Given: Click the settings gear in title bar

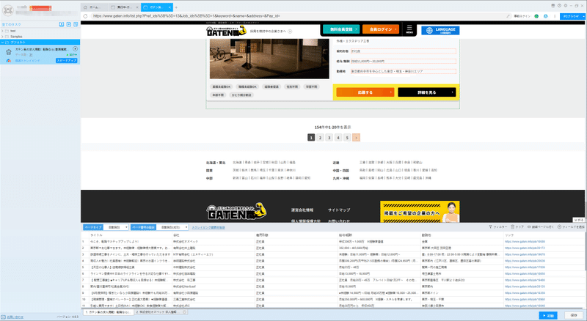Looking at the screenshot, I should pyautogui.click(x=565, y=6).
